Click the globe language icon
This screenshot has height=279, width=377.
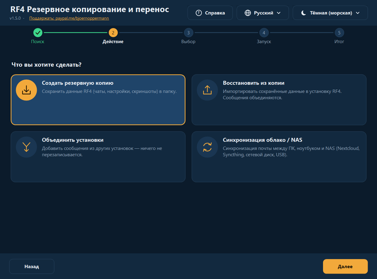tap(248, 13)
